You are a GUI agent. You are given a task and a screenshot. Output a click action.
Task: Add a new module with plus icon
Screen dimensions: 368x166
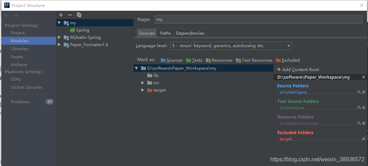(x=61, y=15)
